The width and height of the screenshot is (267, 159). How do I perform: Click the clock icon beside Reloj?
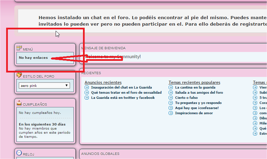(x=19, y=153)
